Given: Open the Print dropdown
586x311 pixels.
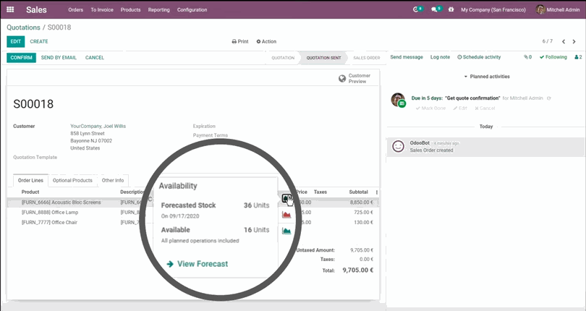Looking at the screenshot, I should pyautogui.click(x=240, y=41).
